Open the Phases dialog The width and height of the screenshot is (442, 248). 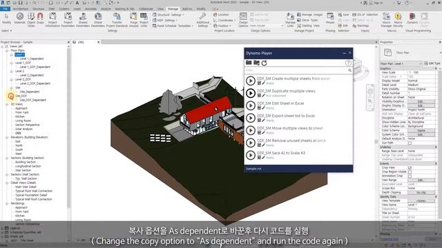pyautogui.click(x=330, y=19)
